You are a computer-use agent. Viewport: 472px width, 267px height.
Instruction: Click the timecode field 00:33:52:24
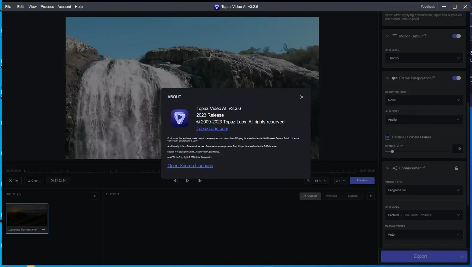click(x=58, y=181)
